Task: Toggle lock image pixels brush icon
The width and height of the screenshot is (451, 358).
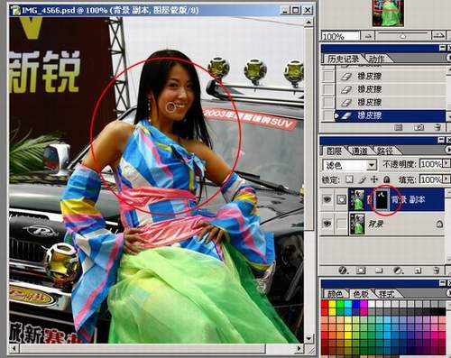Action: click(x=363, y=179)
